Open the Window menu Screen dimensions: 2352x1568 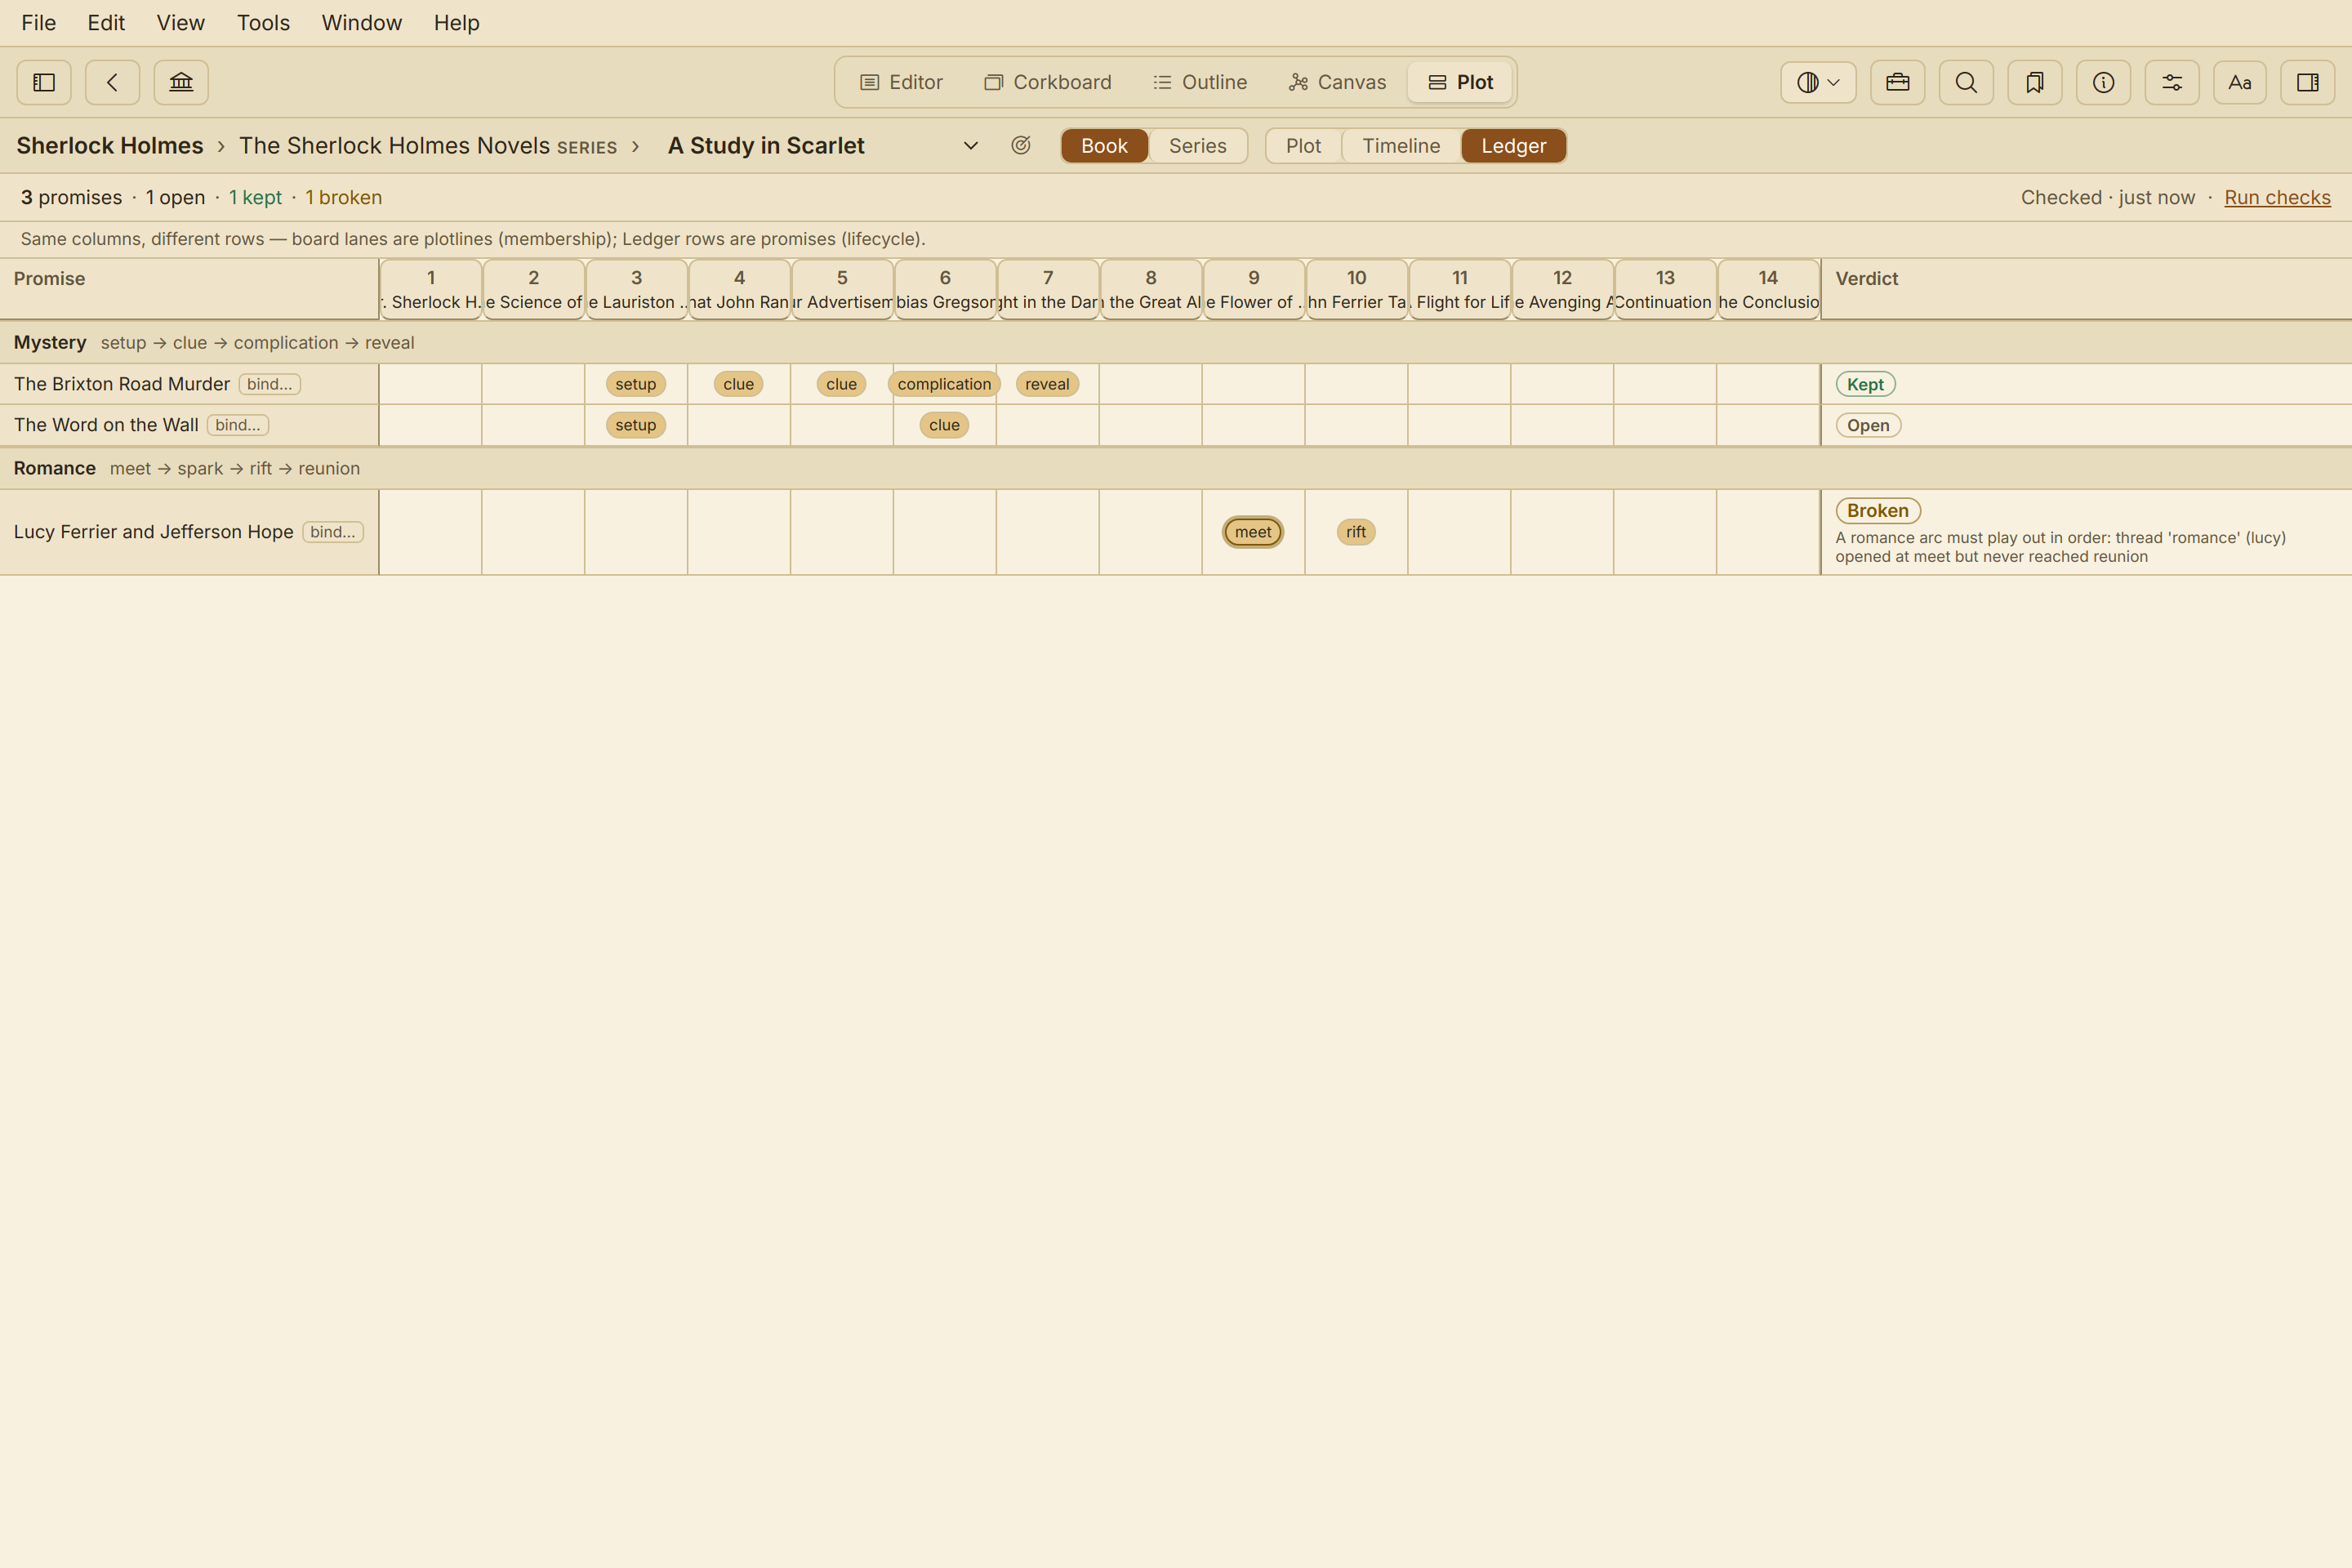click(x=361, y=22)
